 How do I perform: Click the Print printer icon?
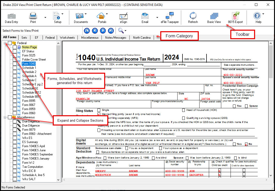[x=33, y=16]
